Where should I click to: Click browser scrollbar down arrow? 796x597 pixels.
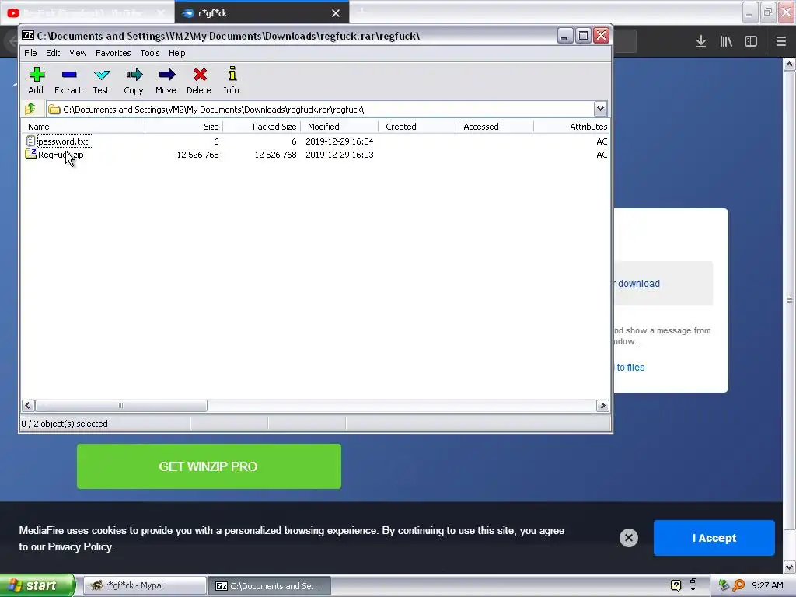coord(790,567)
